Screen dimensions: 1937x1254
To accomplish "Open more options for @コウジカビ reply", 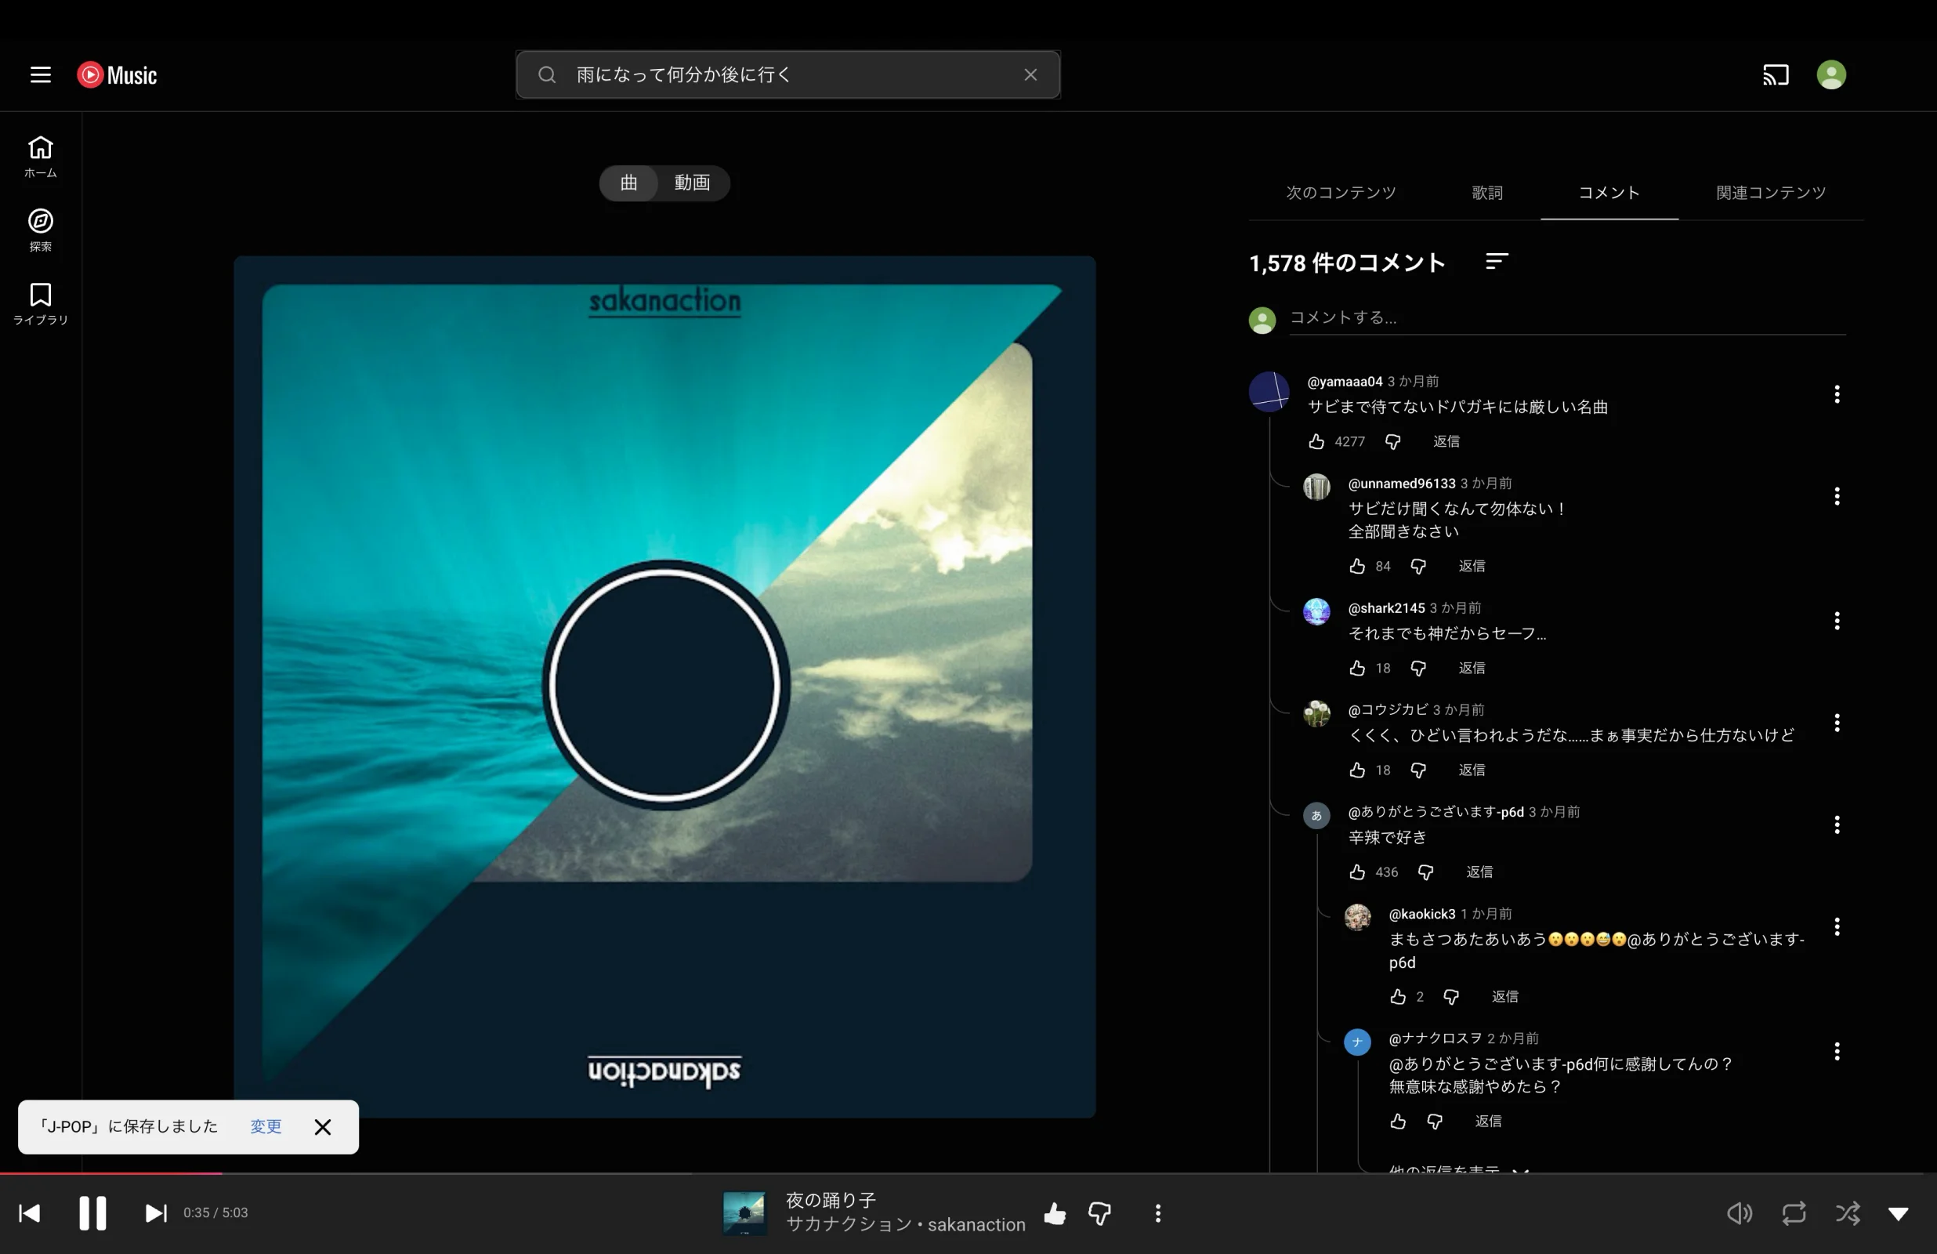I will pyautogui.click(x=1837, y=723).
